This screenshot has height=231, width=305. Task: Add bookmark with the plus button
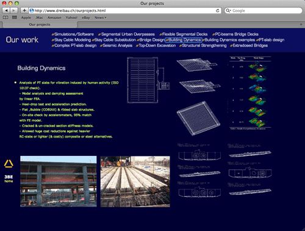pos(24,10)
